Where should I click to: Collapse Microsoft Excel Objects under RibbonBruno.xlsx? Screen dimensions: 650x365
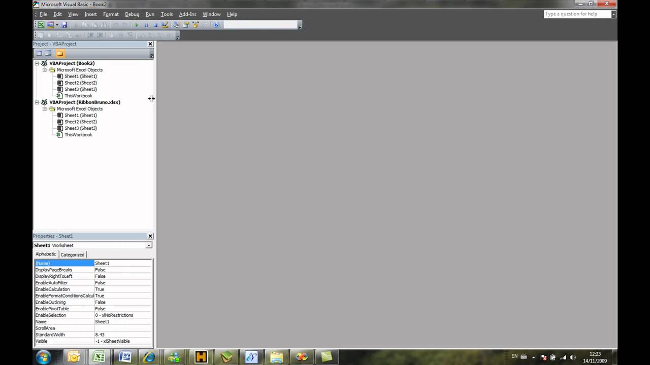click(44, 109)
